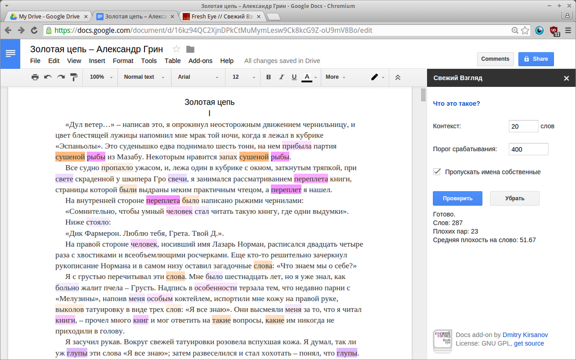Open the Что это такое? link
The image size is (576, 360).
pyautogui.click(x=456, y=103)
